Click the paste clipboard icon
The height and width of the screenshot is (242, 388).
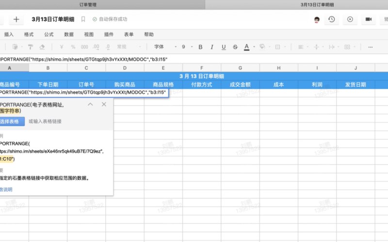15,47
